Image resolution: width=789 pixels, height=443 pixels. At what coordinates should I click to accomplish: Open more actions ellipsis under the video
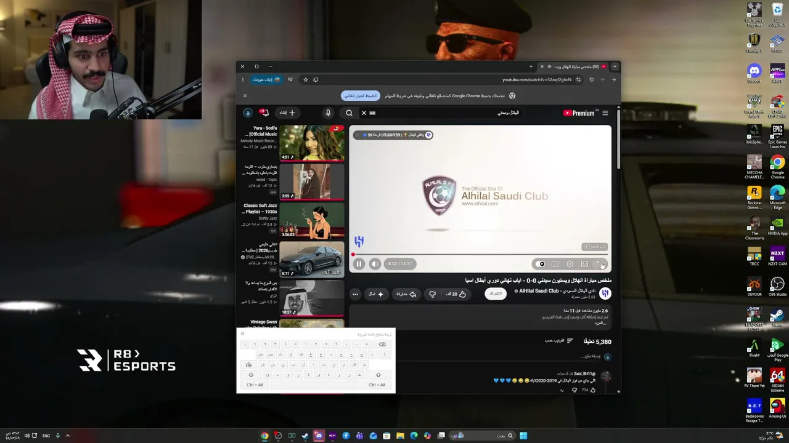[355, 294]
